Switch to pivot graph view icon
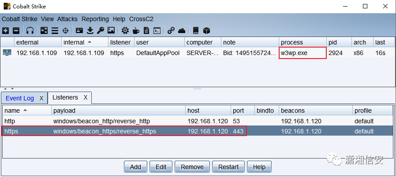The image size is (396, 177). (44, 31)
